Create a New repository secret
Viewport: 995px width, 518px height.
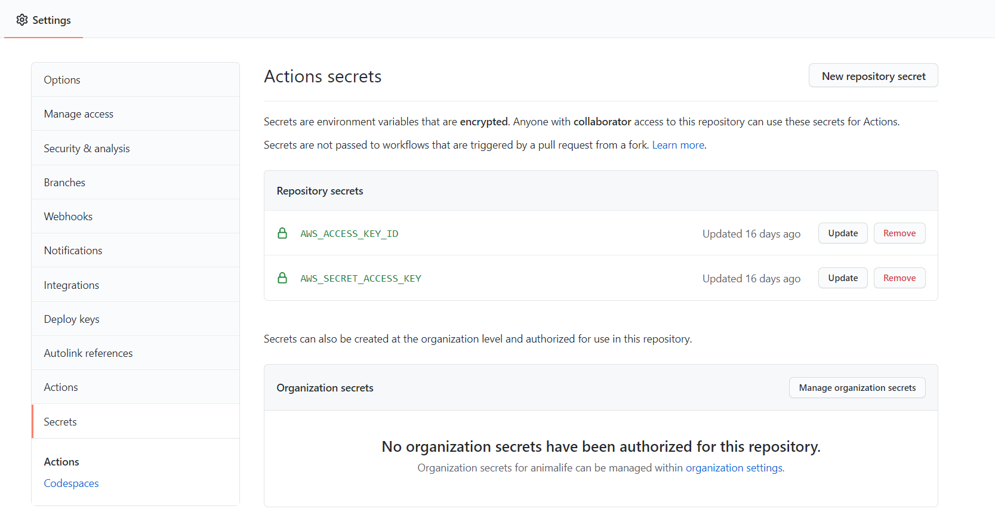[873, 76]
